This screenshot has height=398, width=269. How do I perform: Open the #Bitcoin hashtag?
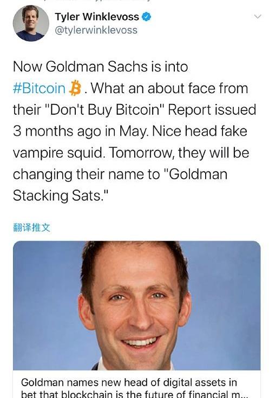coord(39,88)
